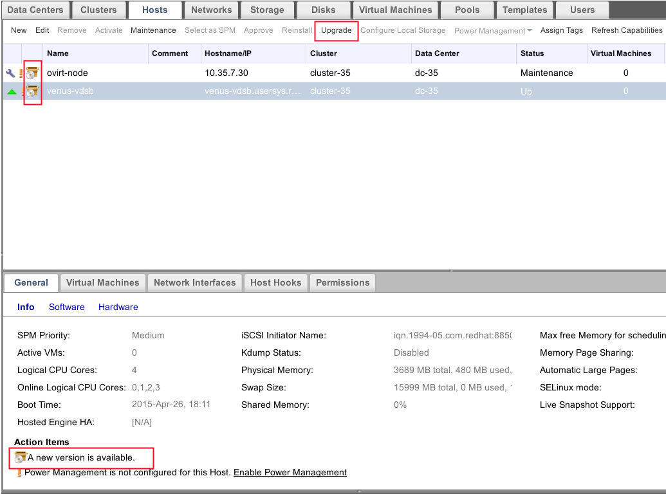The image size is (666, 494).
Task: Show the Hardware info section
Action: [x=118, y=307]
